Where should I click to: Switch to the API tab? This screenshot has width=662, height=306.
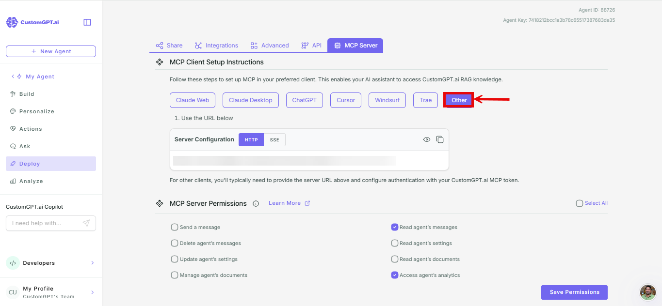coord(311,46)
